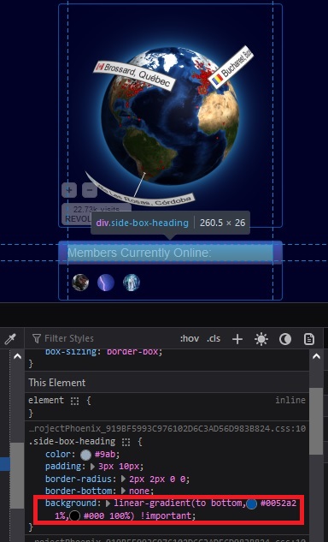Click the styles panel scrollbar thumb
The image size is (328, 542).
316,421
